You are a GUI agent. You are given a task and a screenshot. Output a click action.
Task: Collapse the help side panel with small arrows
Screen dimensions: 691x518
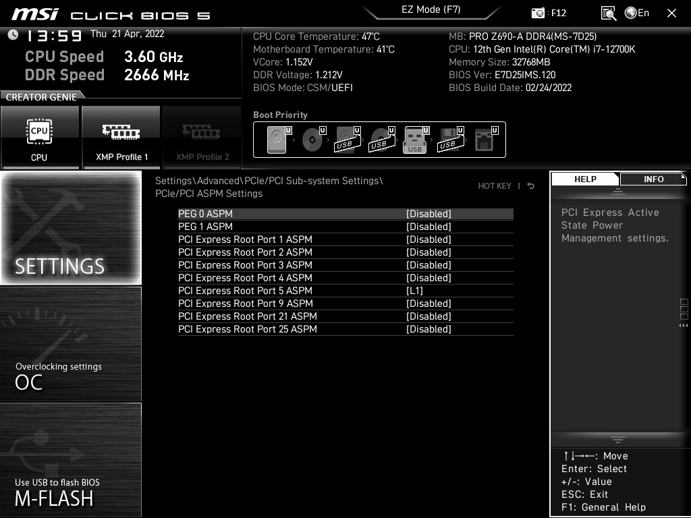(683, 326)
